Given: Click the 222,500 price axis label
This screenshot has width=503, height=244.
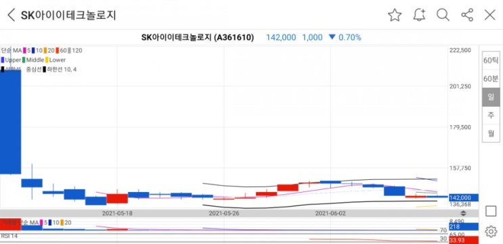Looking at the screenshot, I should point(460,50).
